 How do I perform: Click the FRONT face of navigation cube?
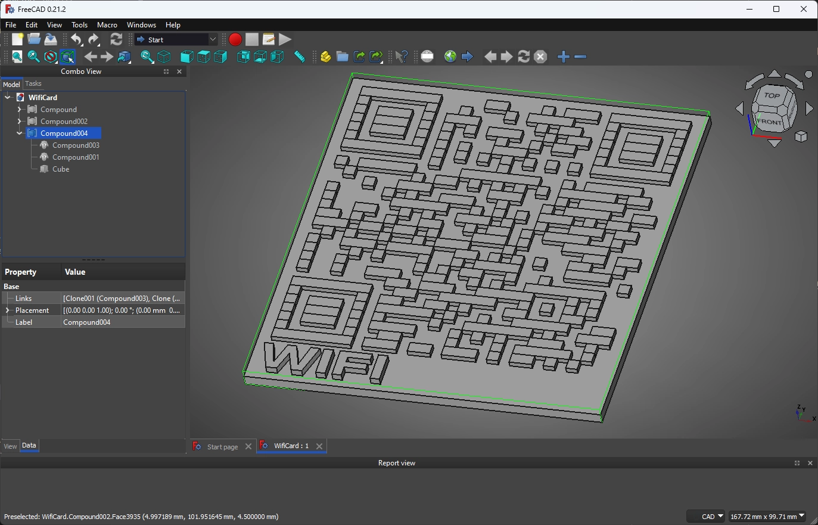(769, 122)
